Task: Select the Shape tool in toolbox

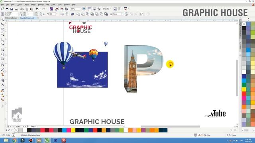Action: tap(3, 24)
